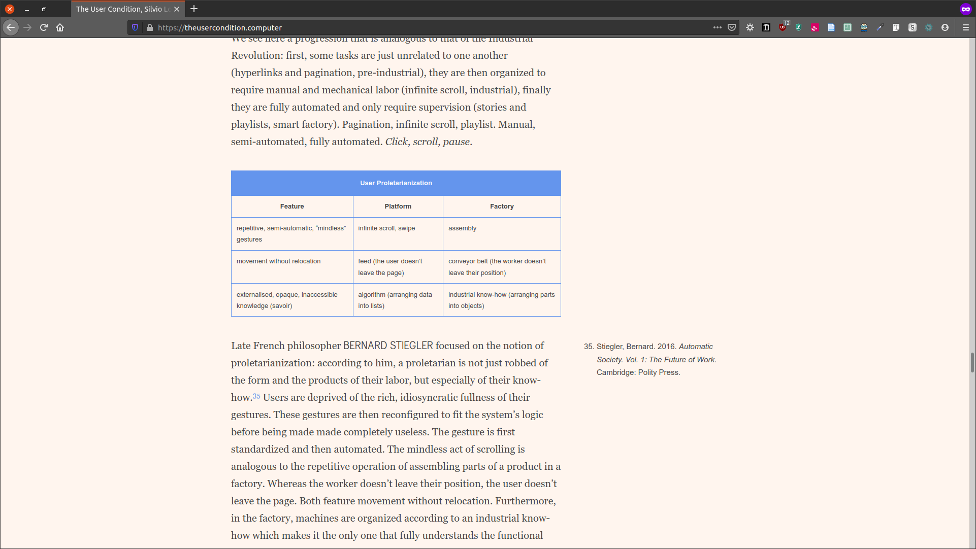Save page to Pocket
The image size is (976, 549).
pos(732,27)
